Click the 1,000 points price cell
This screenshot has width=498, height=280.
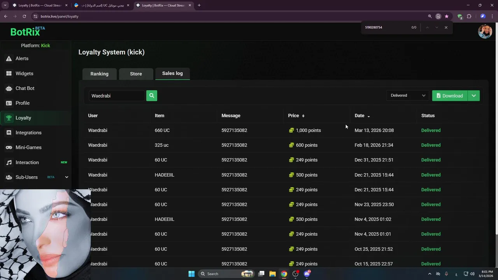pos(305,130)
